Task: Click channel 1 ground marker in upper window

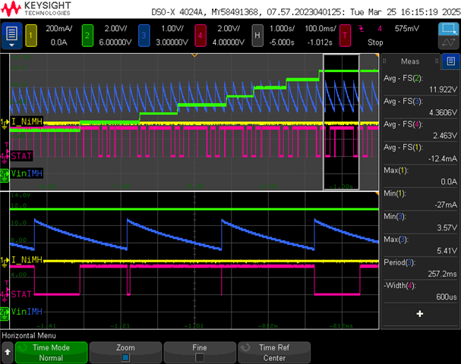Action: click(4, 124)
